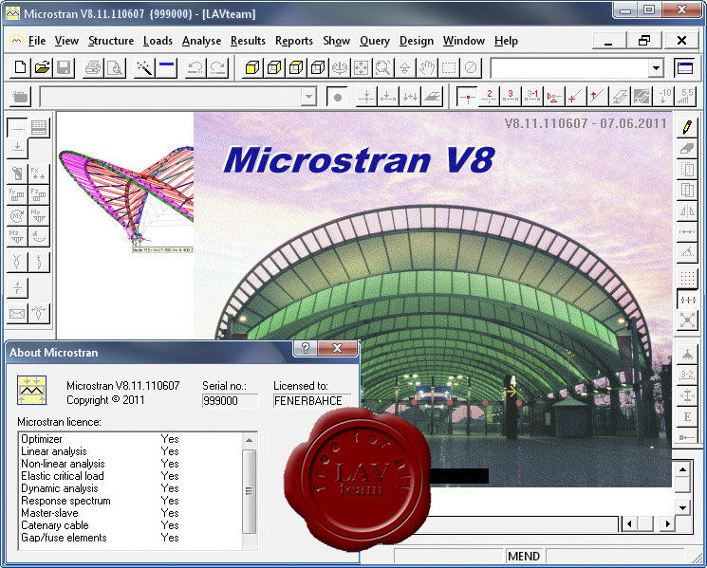The image size is (707, 568).
Task: Click the toolbar icon labeled 2
Action: click(x=489, y=97)
